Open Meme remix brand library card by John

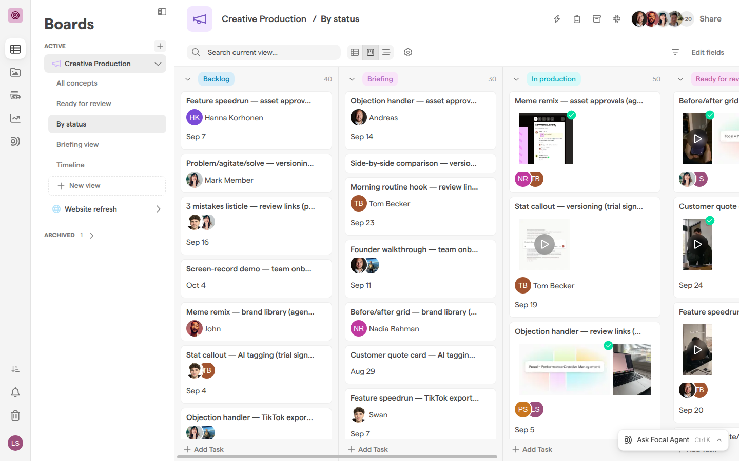[256, 322]
